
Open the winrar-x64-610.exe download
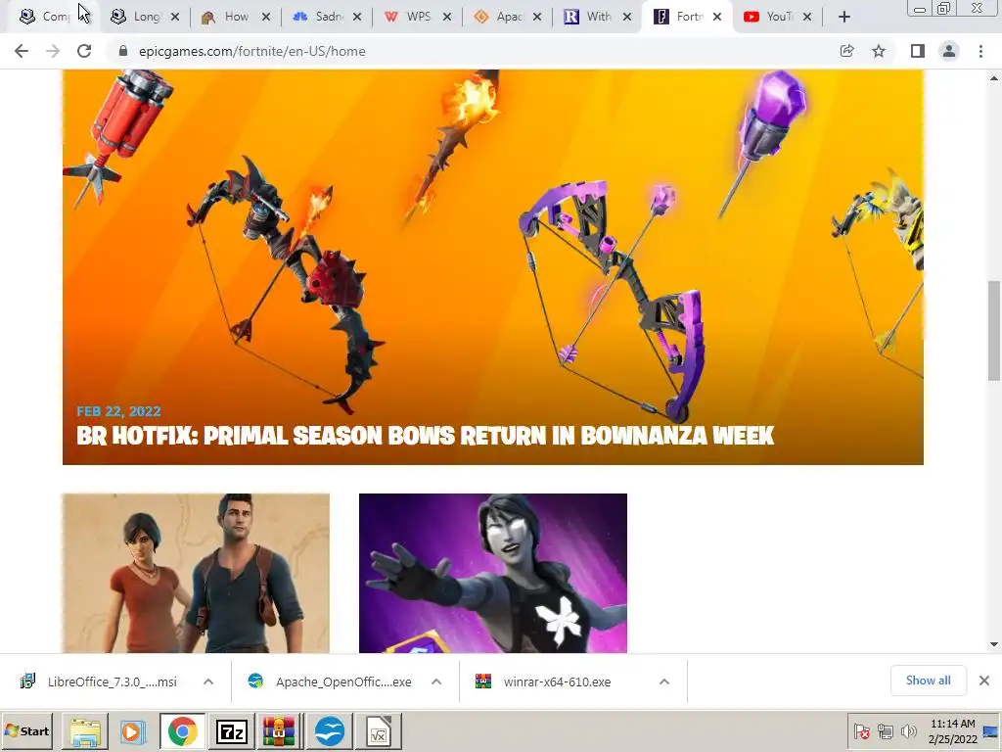tap(556, 681)
